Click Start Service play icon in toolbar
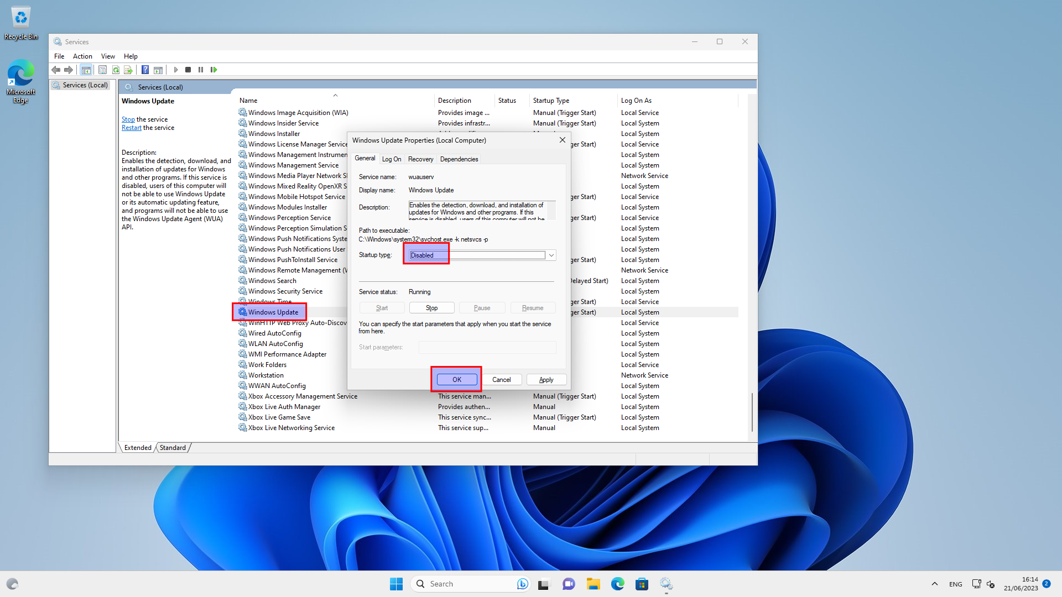Image resolution: width=1062 pixels, height=597 pixels. (176, 70)
